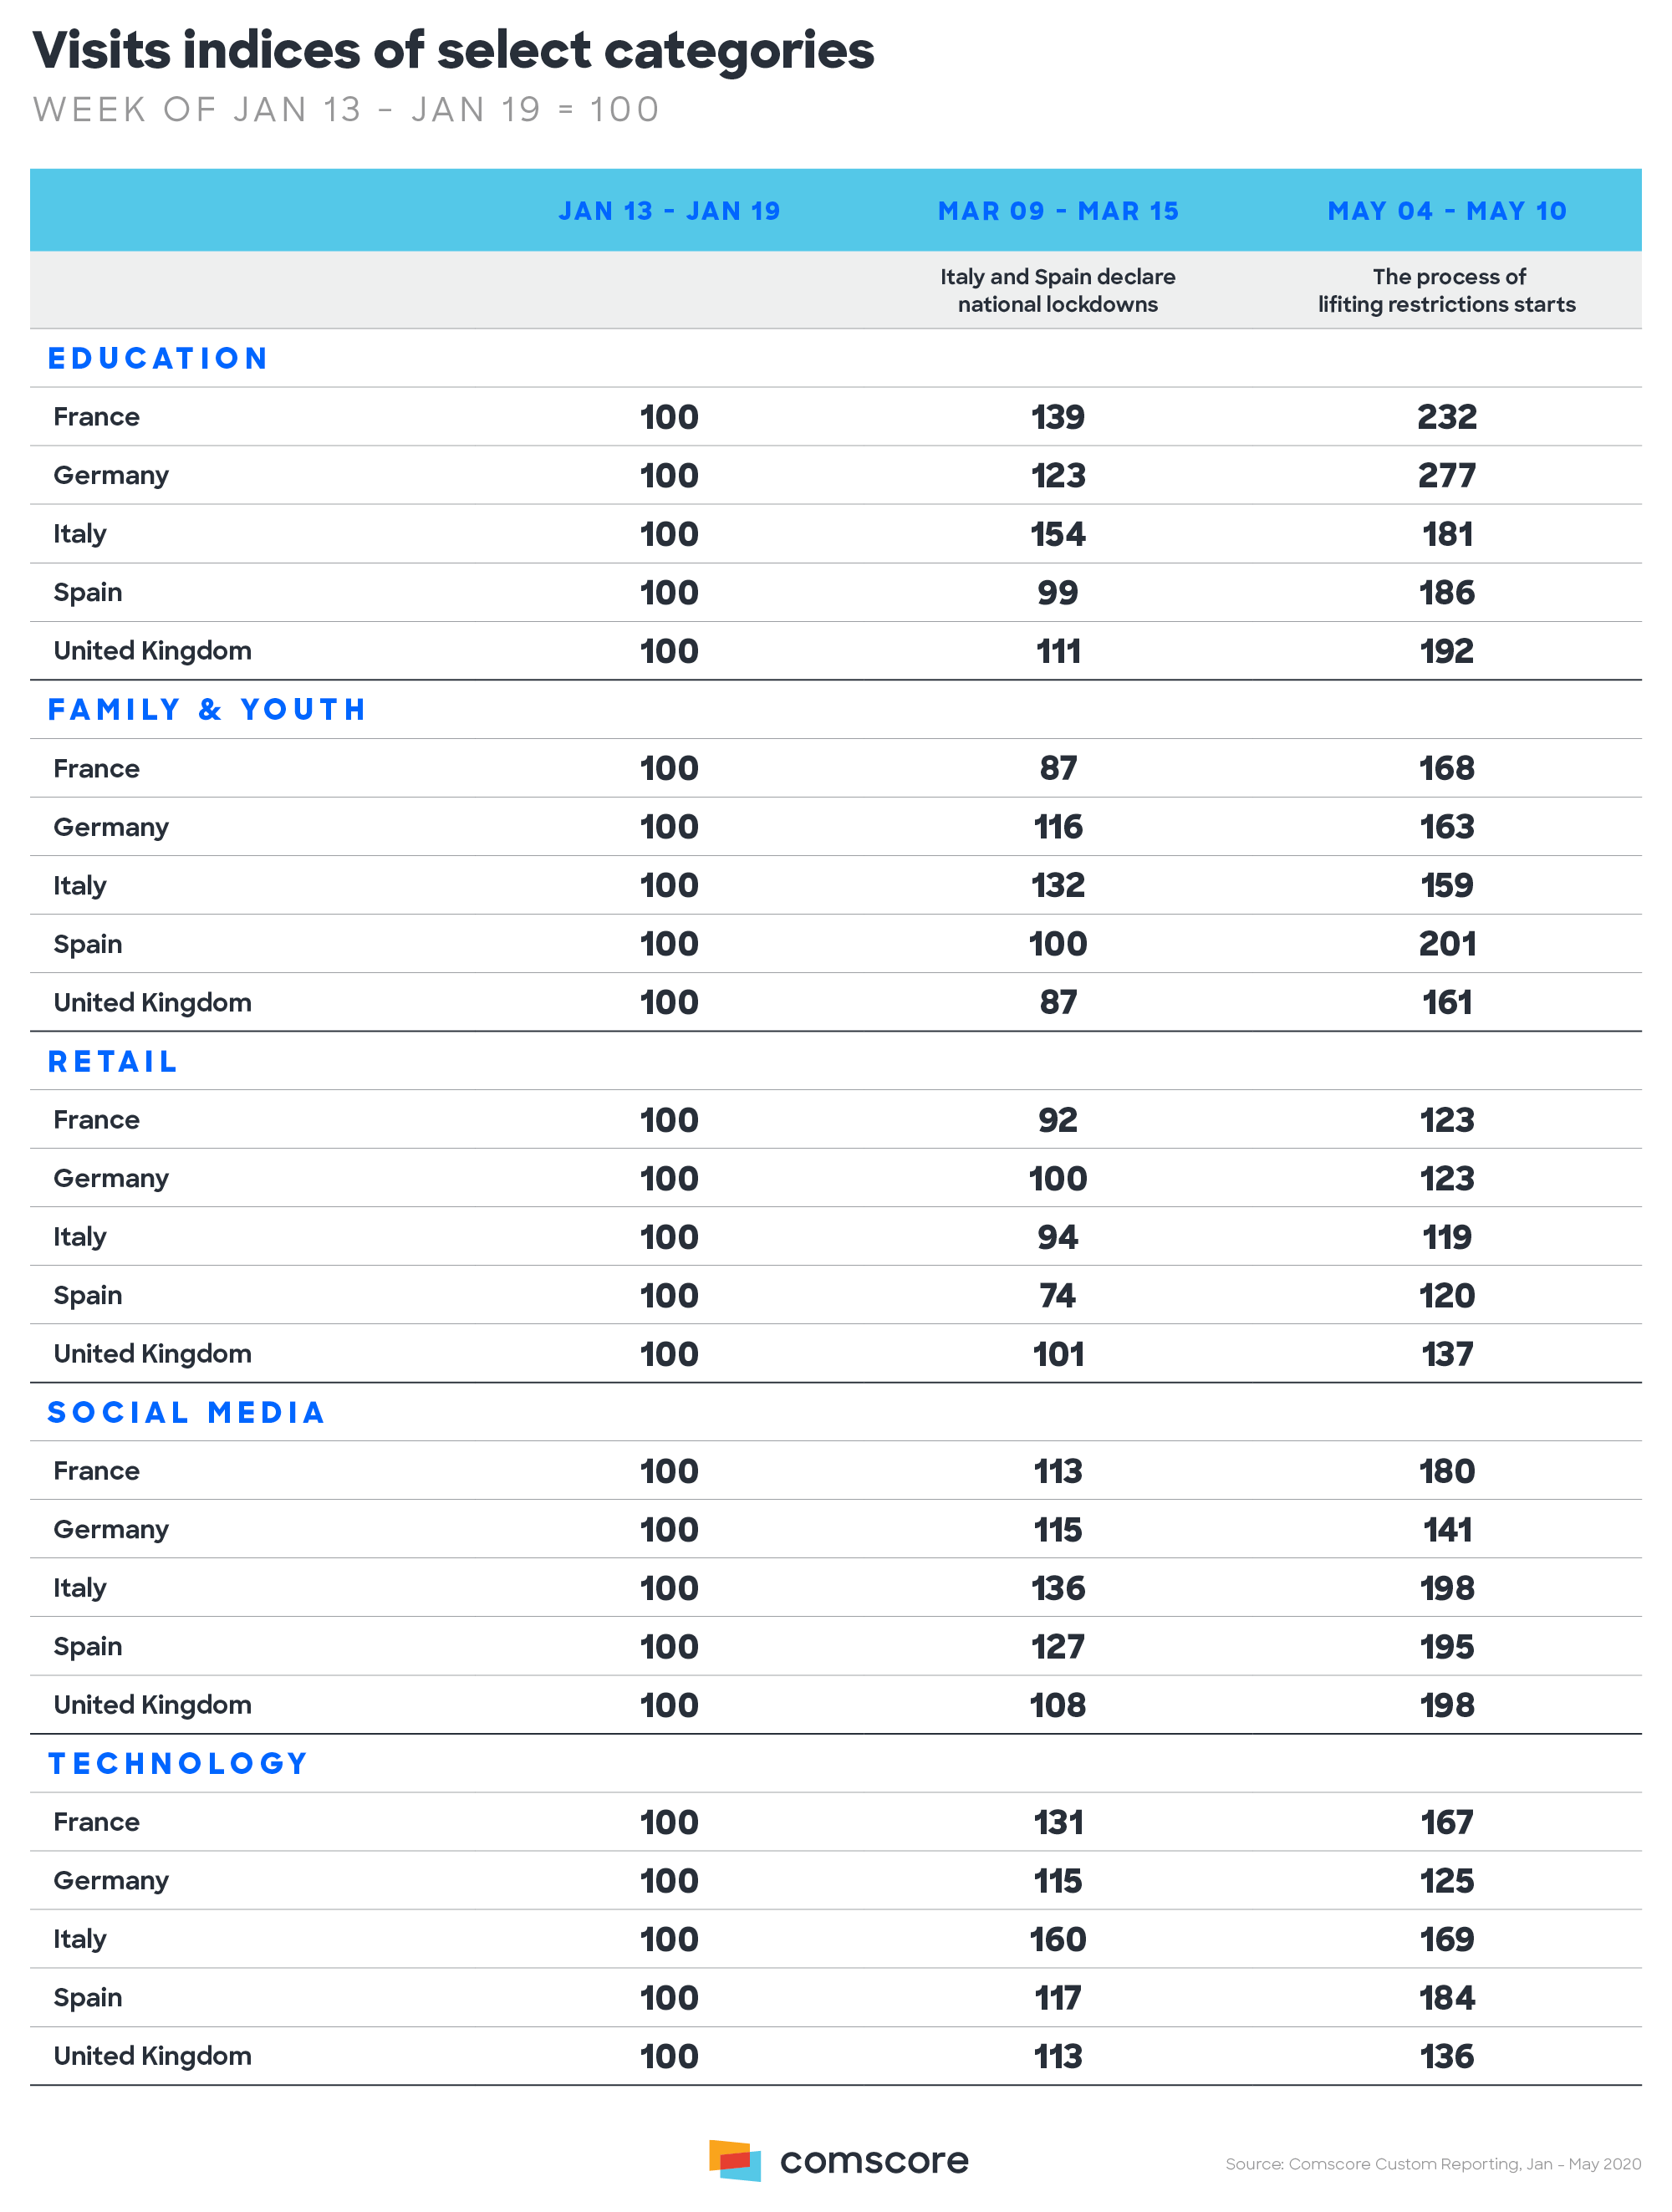Click the RETAIL section heading
Image resolution: width=1672 pixels, height=2212 pixels.
click(x=113, y=1061)
